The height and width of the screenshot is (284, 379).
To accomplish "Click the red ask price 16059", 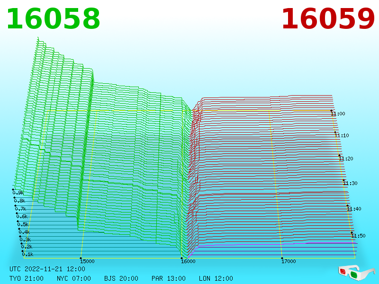I will (x=328, y=19).
